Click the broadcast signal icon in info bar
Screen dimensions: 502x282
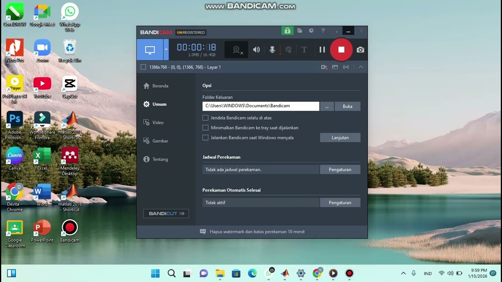click(346, 67)
